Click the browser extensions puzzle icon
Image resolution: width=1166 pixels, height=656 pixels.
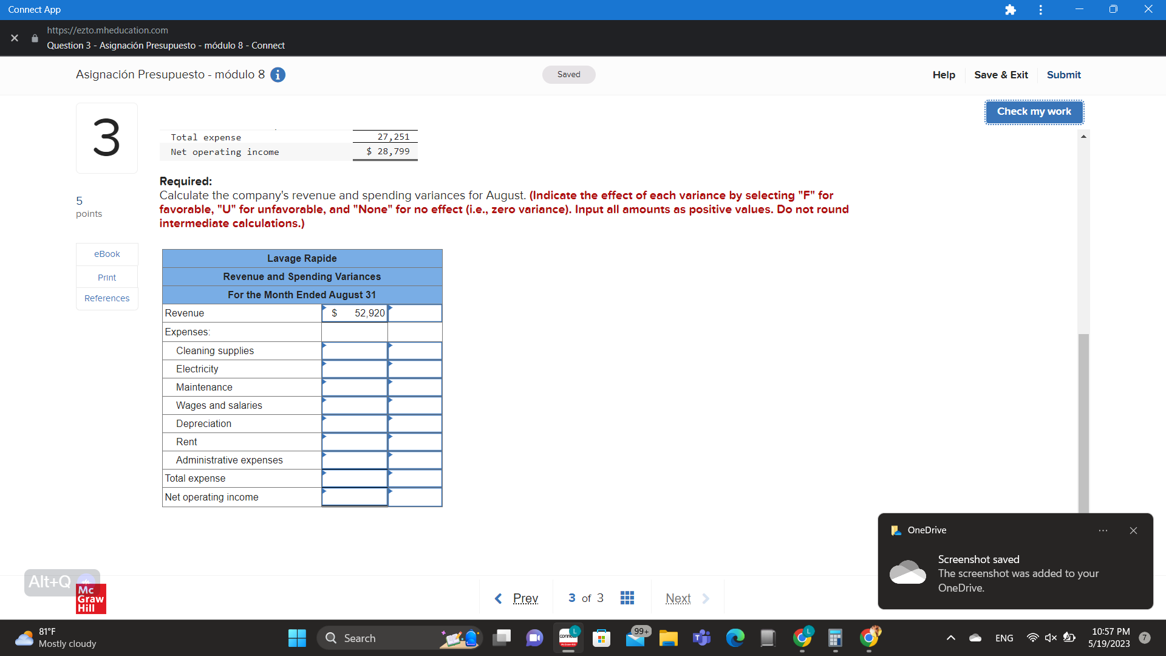[1010, 9]
